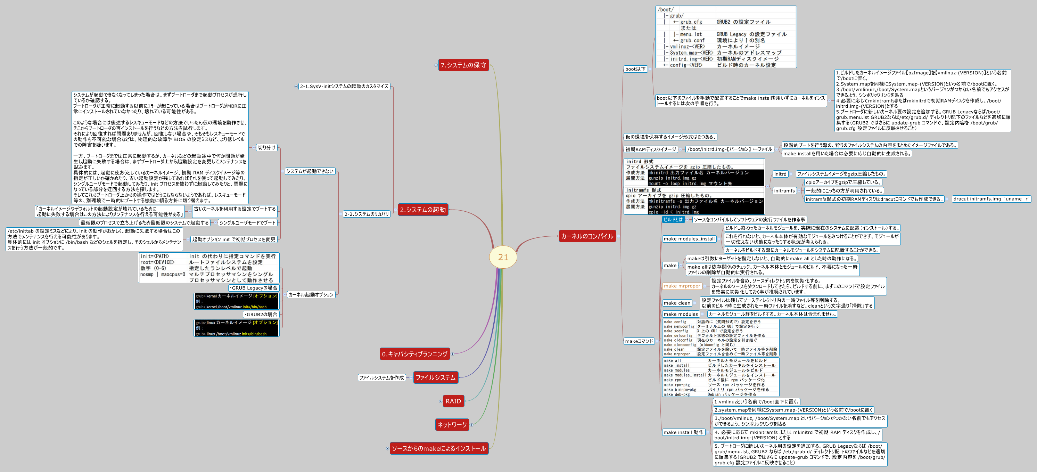Expand the 2-2.システムのリカバリ node
Viewport: 1037px width, 472px height.
(340, 214)
